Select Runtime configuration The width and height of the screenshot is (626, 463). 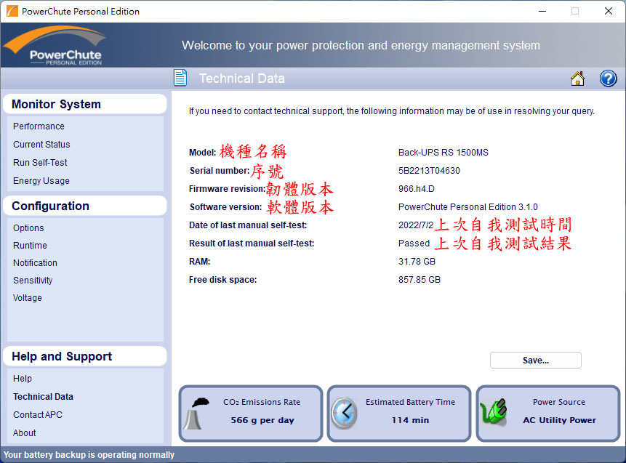click(x=30, y=246)
